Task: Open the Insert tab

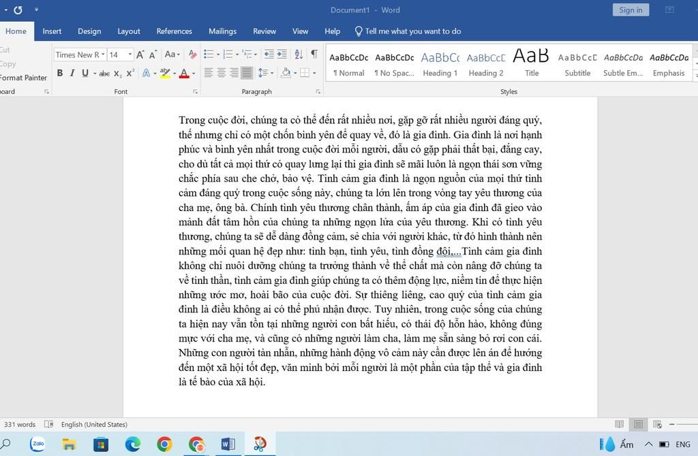Action: pos(52,31)
